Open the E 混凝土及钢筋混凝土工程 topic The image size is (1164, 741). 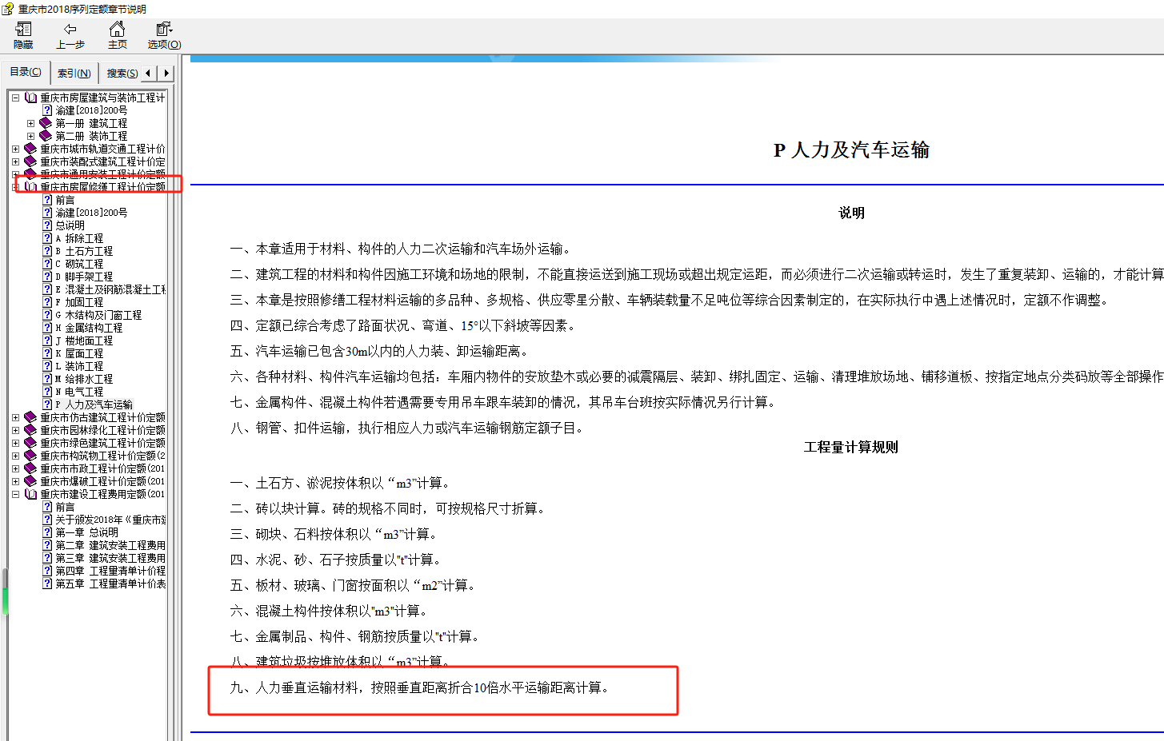[x=110, y=289]
